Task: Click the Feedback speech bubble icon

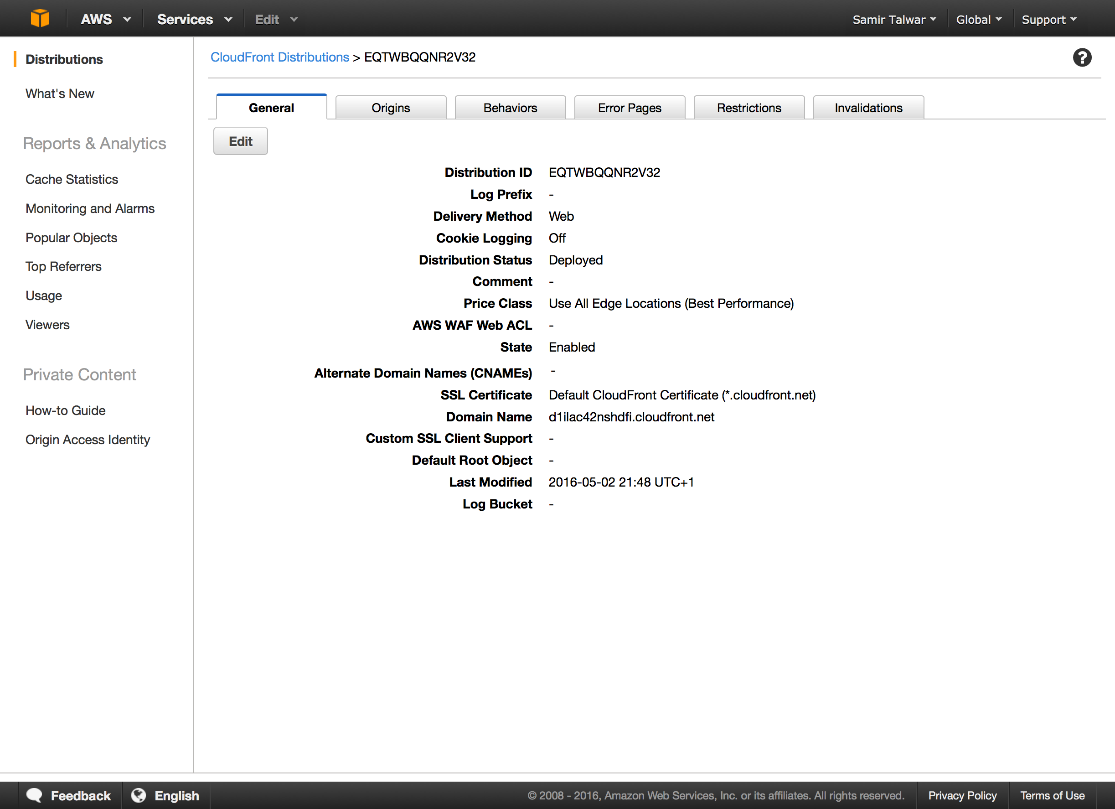Action: (34, 795)
